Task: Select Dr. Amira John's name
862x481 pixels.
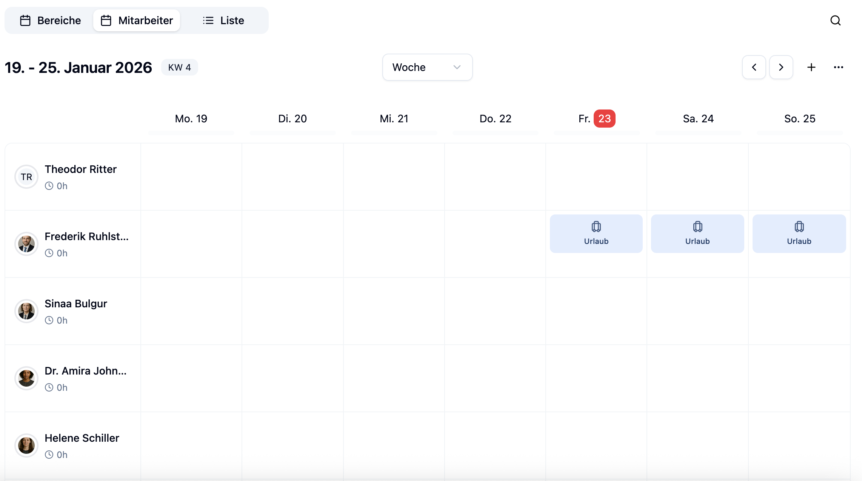Action: tap(86, 371)
